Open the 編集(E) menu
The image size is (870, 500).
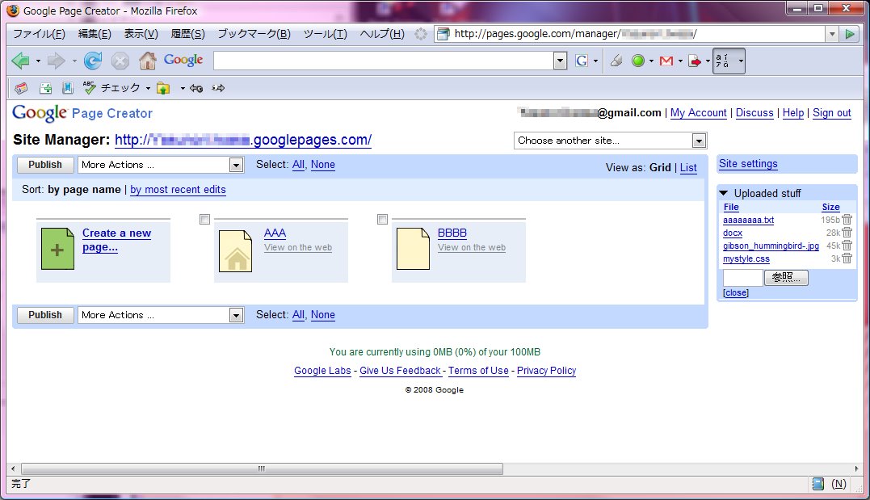tap(95, 34)
